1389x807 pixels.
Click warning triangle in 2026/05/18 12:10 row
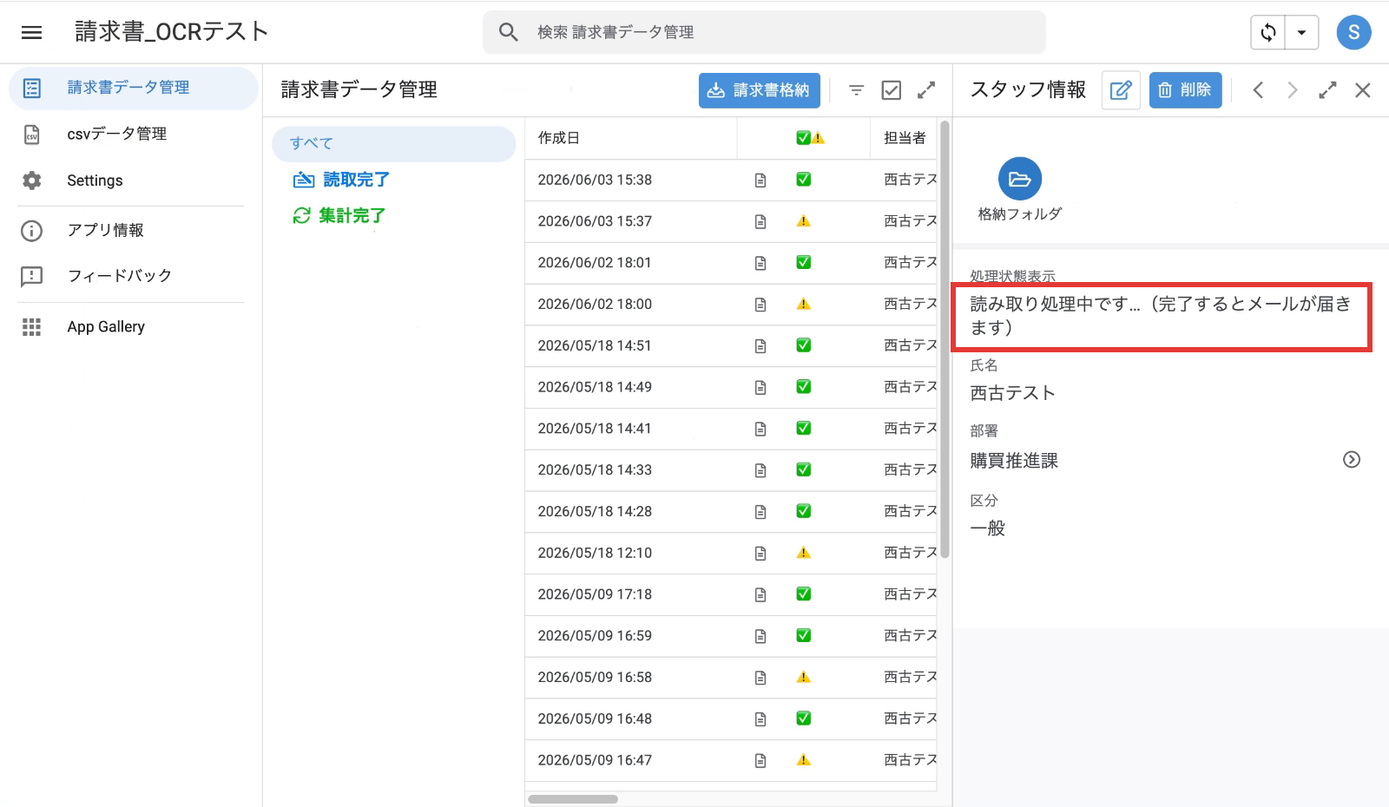click(804, 553)
